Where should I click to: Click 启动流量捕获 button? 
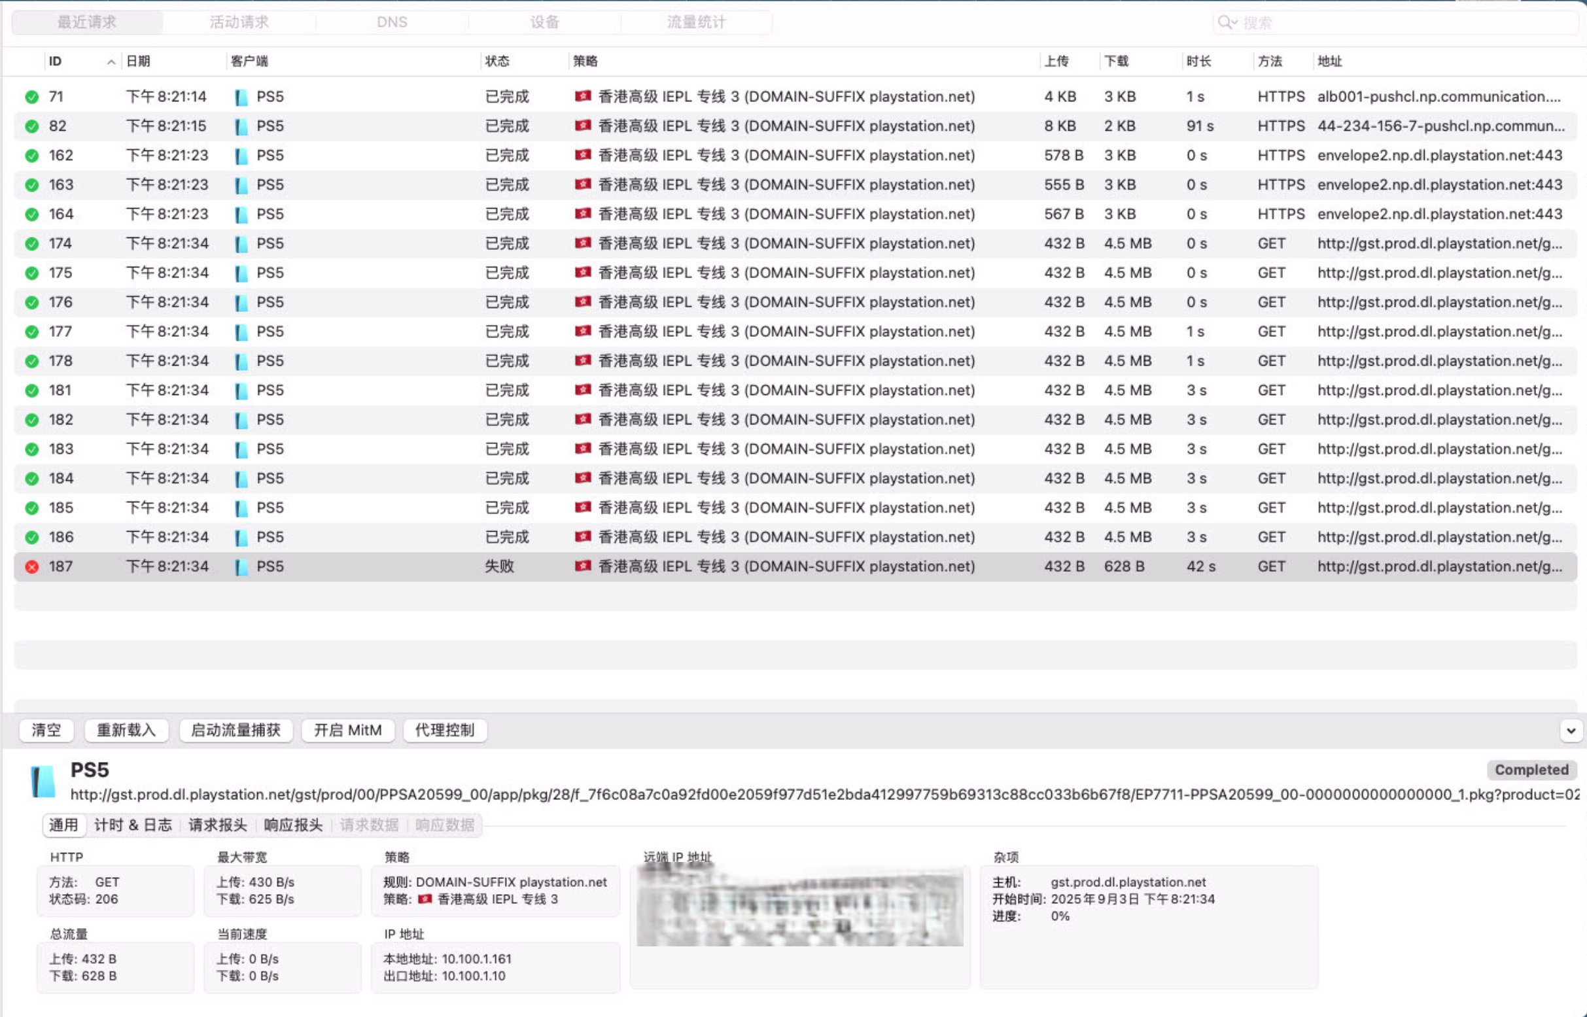pyautogui.click(x=235, y=731)
